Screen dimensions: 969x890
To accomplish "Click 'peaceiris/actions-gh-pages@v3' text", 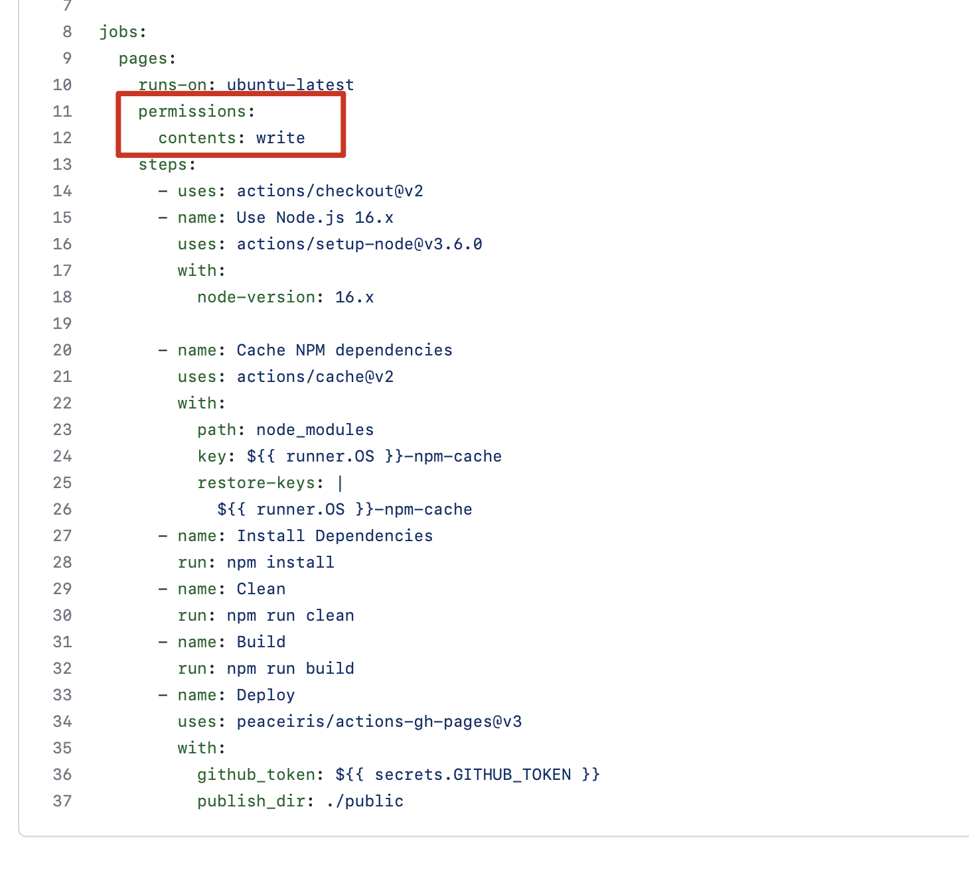I will 379,722.
